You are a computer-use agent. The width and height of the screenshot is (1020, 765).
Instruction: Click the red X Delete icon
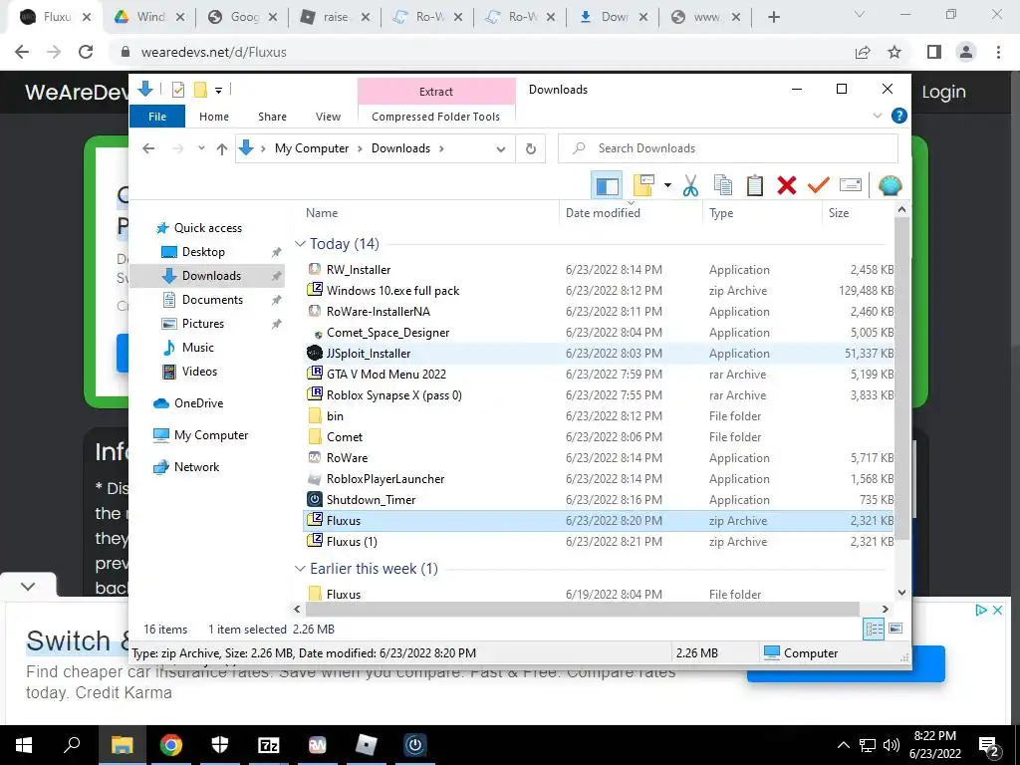tap(787, 185)
